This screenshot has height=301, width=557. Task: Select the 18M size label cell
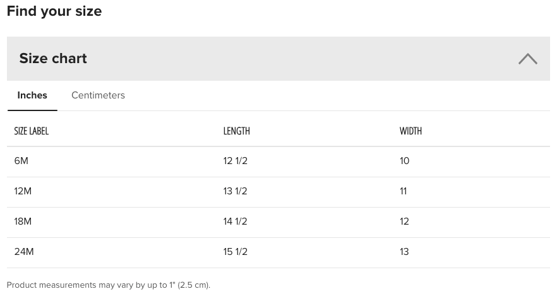[x=23, y=221]
